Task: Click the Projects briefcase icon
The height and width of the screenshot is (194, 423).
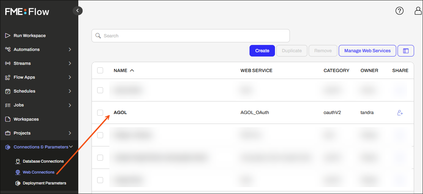Action: click(8, 133)
